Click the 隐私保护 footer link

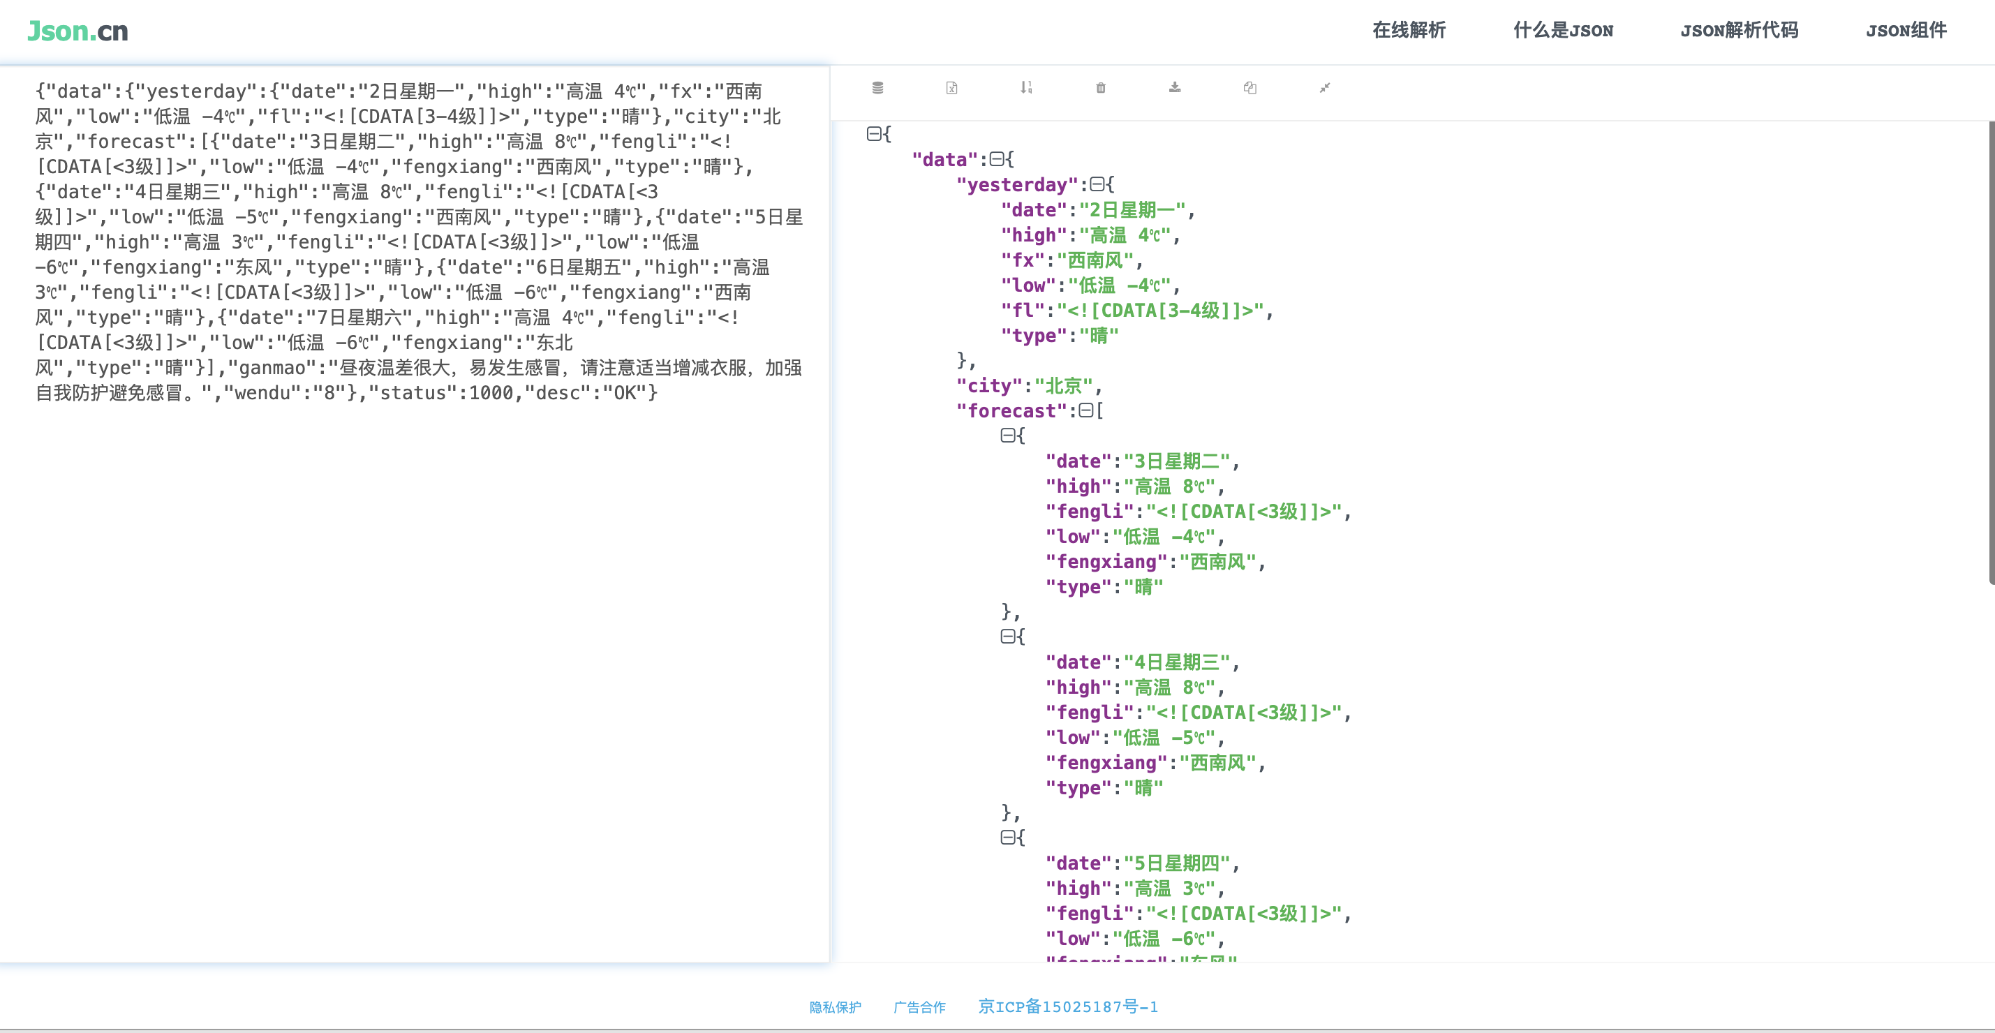pos(835,1006)
